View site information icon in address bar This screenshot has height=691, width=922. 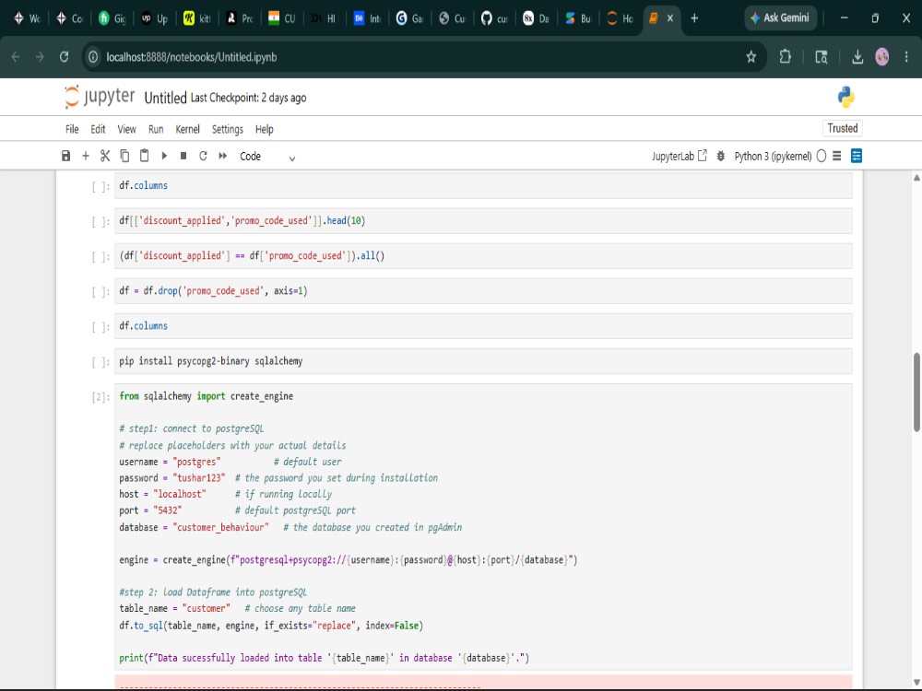click(93, 57)
